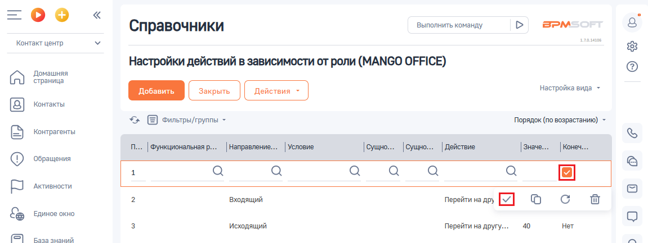The width and height of the screenshot is (648, 243).
Task: Click the Выполнить команду input field
Action: coord(459,25)
